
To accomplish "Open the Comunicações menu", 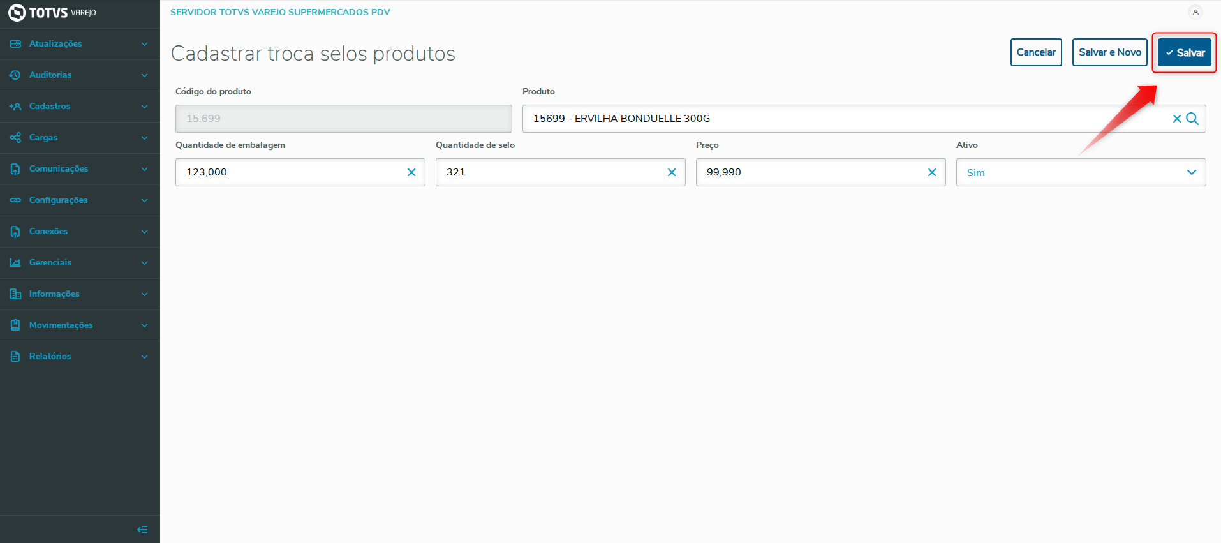I will point(80,169).
